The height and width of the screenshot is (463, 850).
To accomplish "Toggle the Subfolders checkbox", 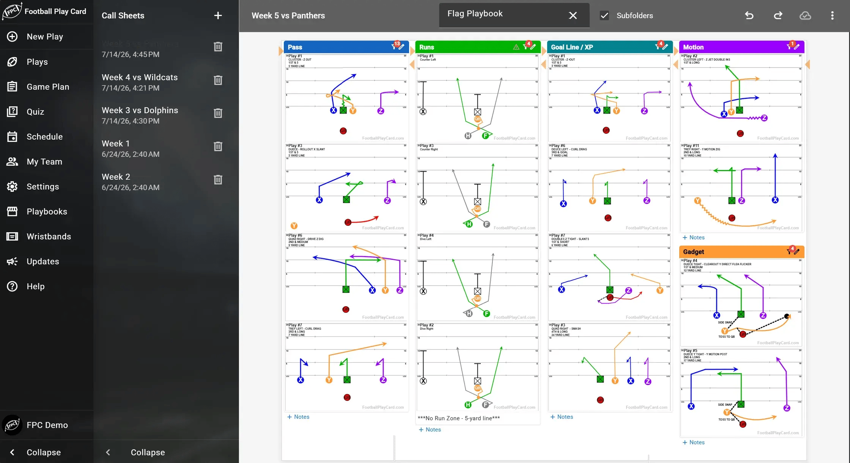I will tap(604, 16).
